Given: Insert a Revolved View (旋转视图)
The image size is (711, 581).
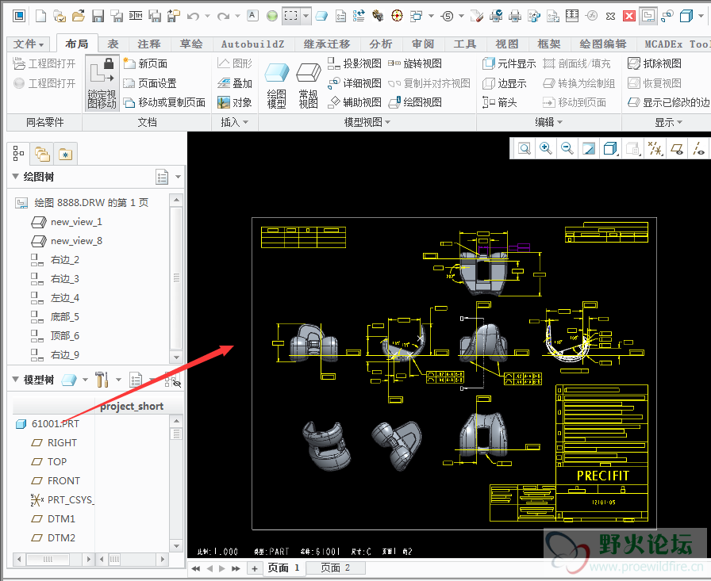Looking at the screenshot, I should [x=415, y=63].
